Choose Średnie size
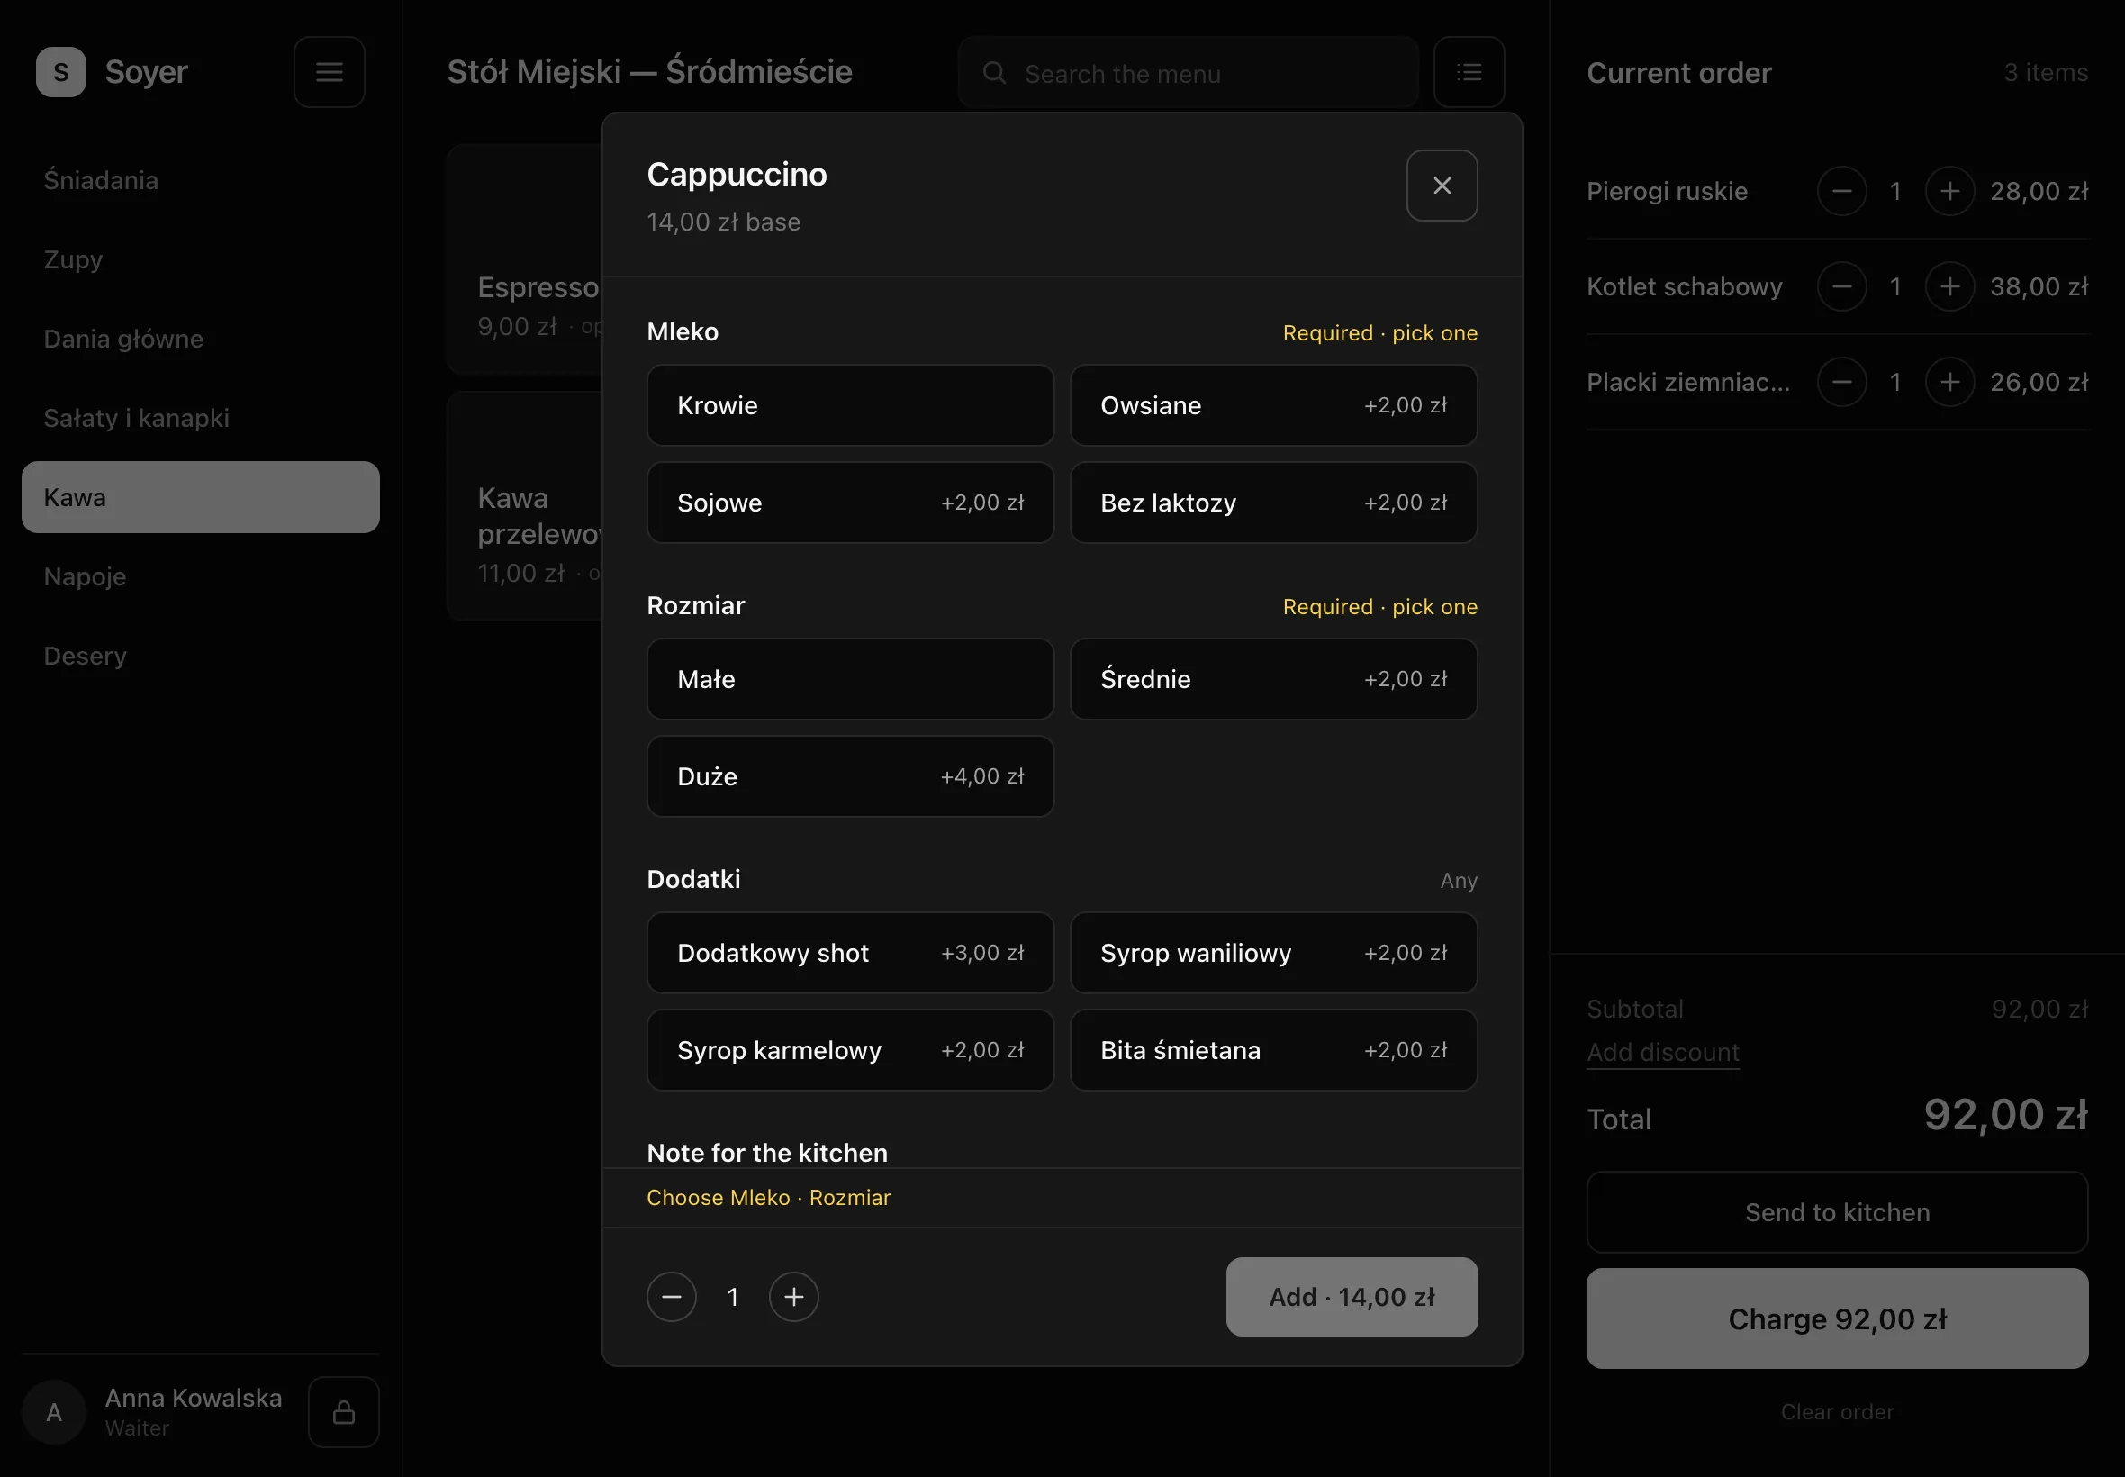This screenshot has height=1477, width=2125. (x=1273, y=678)
